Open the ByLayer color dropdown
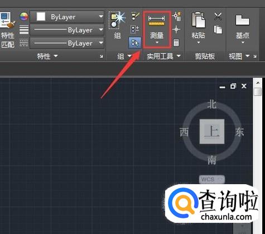Screen dimensions: 265x234 (67, 17)
